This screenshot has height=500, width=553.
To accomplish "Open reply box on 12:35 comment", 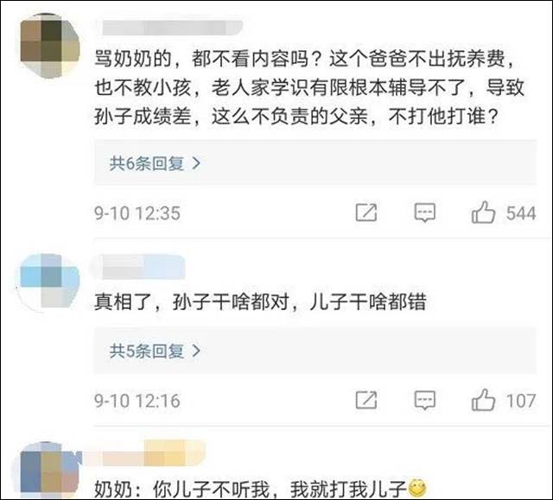I will click(x=424, y=212).
